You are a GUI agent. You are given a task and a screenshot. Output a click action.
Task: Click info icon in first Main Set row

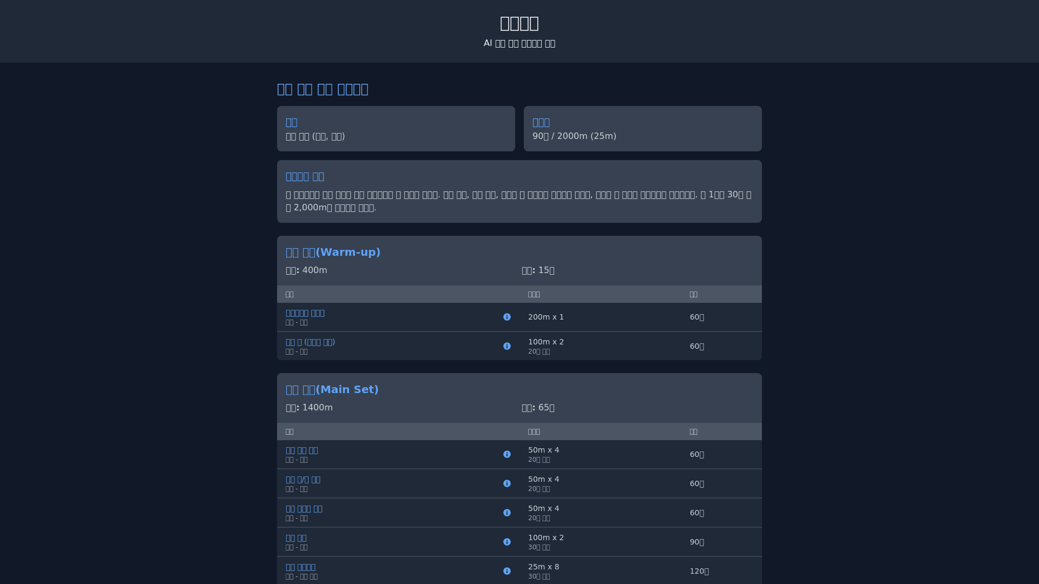tap(507, 454)
